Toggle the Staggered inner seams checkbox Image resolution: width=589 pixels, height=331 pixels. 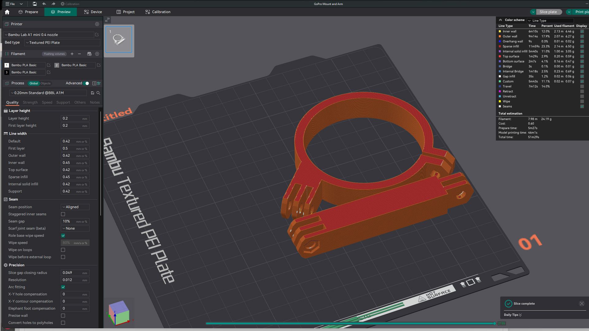pyautogui.click(x=63, y=214)
